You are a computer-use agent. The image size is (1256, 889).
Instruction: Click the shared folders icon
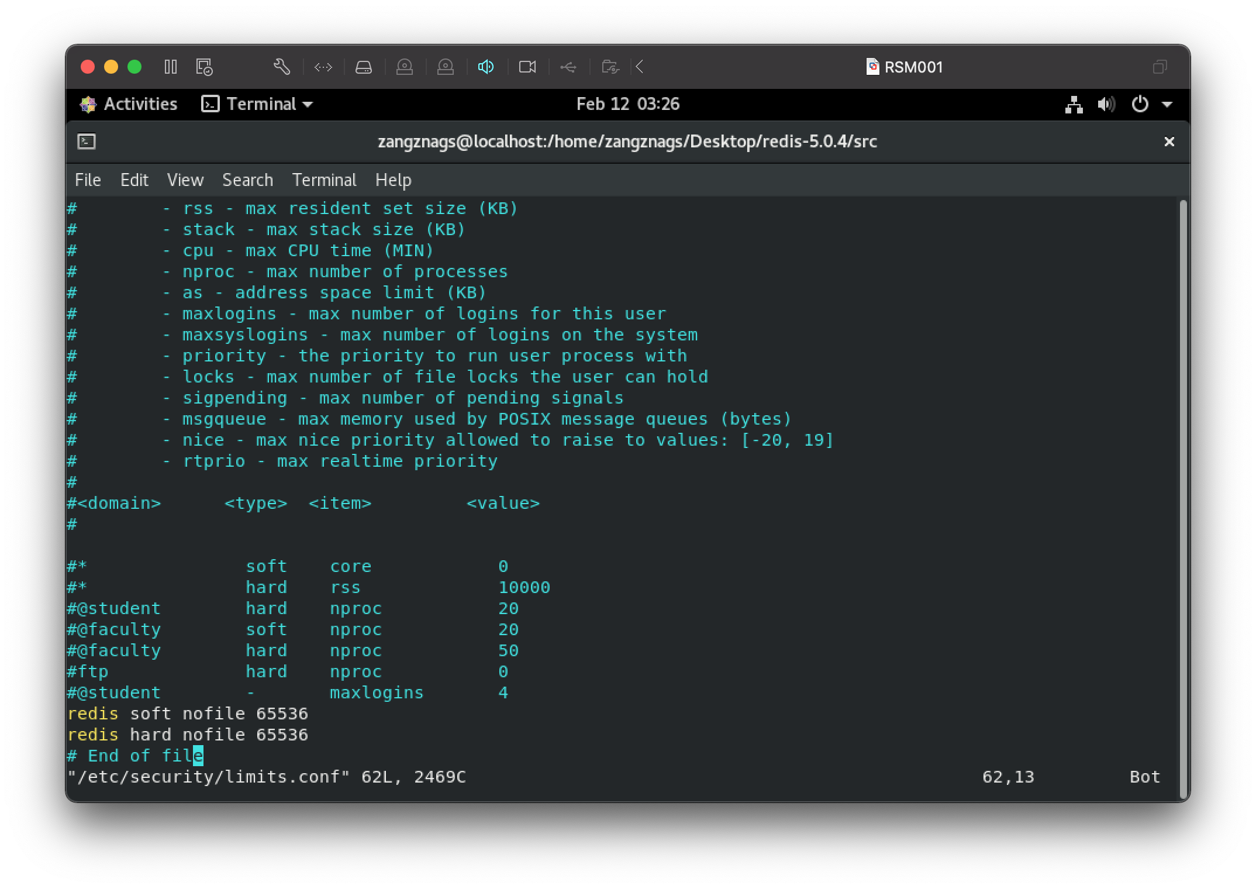point(610,67)
